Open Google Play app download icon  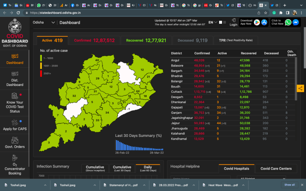257,22
